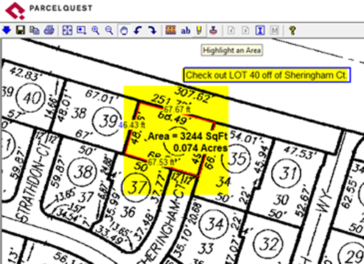This screenshot has height=264, width=364.
Task: Open help with the question mark icon
Action: [293, 30]
